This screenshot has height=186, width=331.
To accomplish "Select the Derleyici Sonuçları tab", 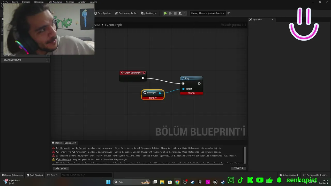I will tap(64, 143).
